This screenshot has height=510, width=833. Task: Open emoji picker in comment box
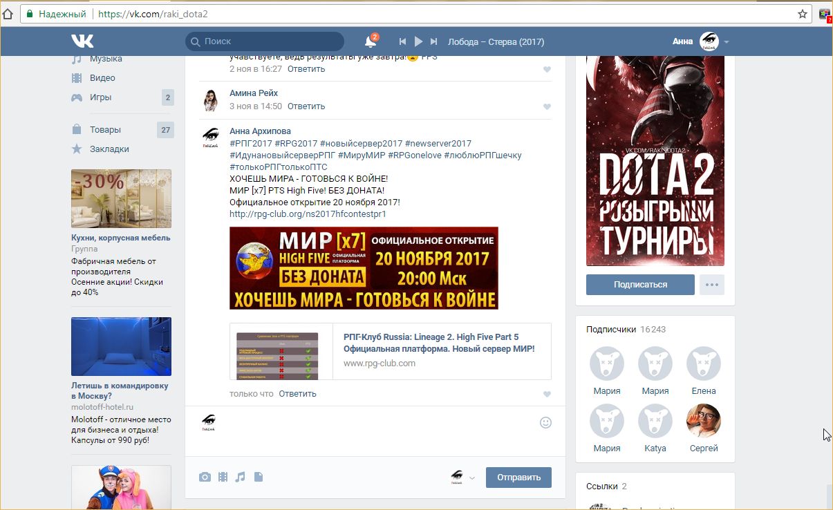pos(545,422)
